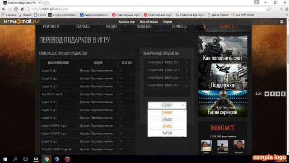Share the page on VKontakte
Screen dimensions: 289x163
[x=278, y=94]
